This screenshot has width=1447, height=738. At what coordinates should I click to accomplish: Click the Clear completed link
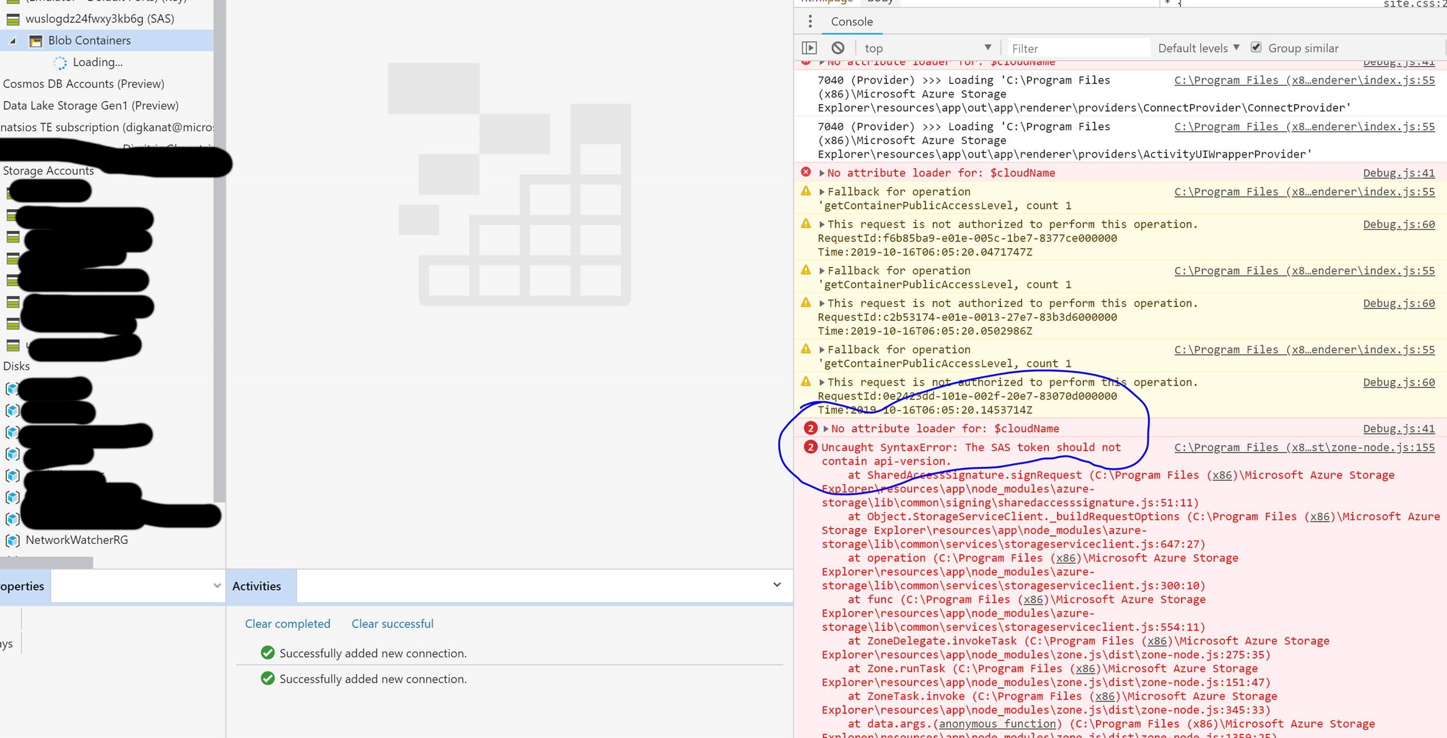[x=288, y=624]
